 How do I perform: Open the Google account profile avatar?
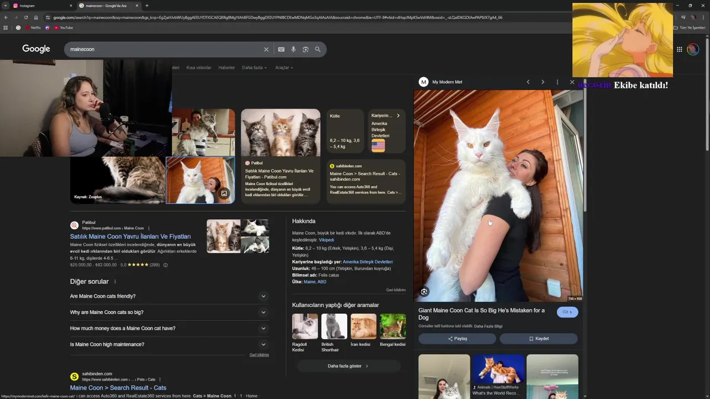click(x=693, y=49)
